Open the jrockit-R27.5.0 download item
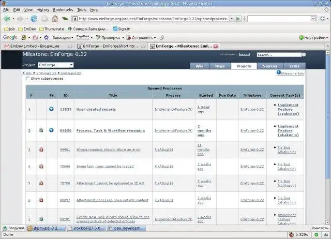The image size is (331, 239). [x=86, y=228]
